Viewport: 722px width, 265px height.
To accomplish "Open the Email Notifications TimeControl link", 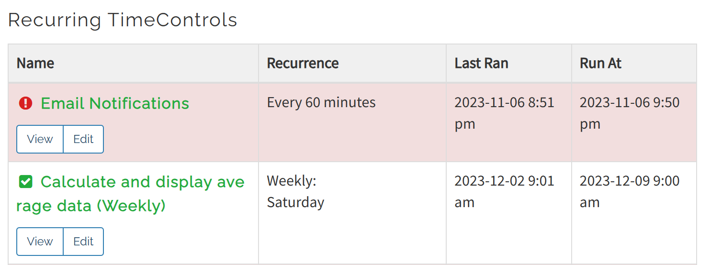I will tap(115, 103).
